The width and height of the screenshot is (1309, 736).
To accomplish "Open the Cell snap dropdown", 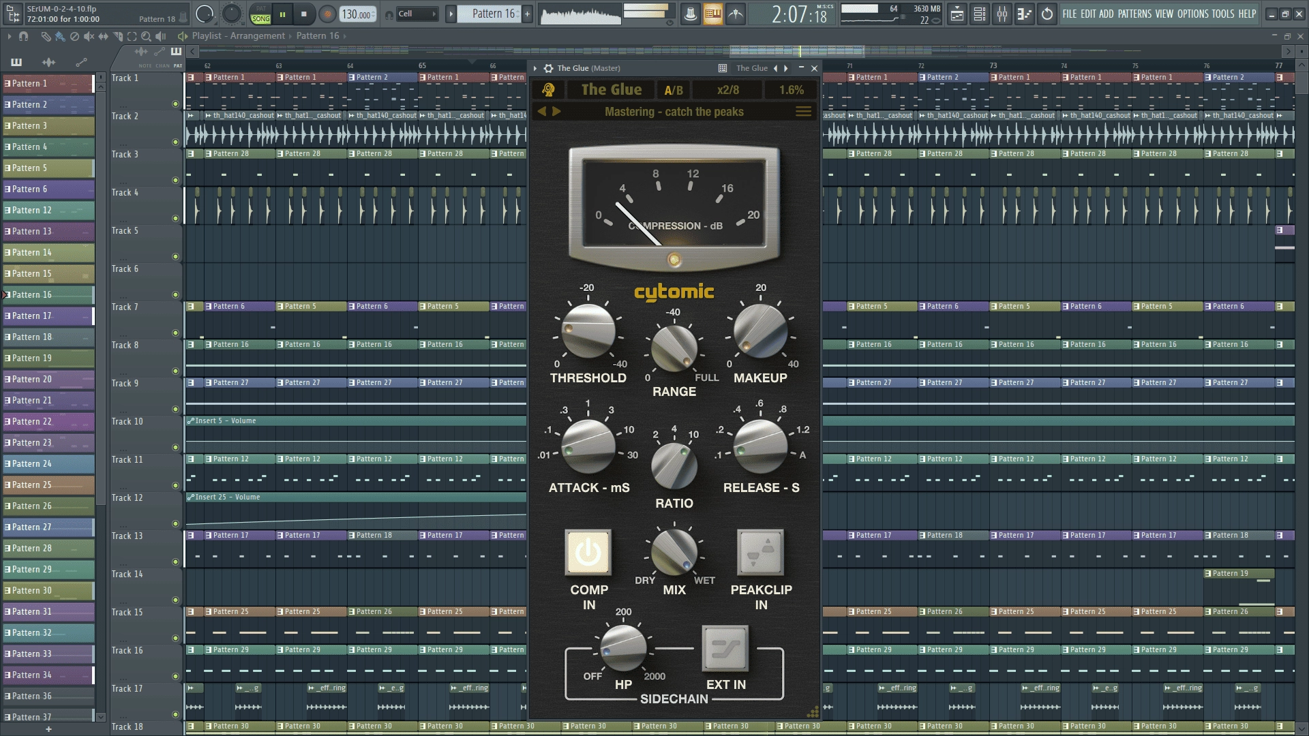I will (417, 14).
